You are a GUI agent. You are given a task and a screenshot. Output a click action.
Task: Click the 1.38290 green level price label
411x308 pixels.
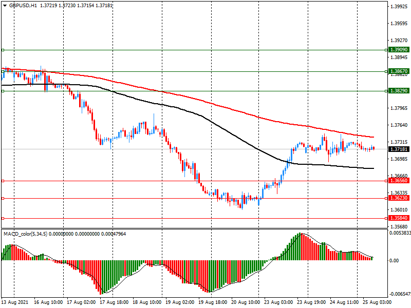(399, 91)
